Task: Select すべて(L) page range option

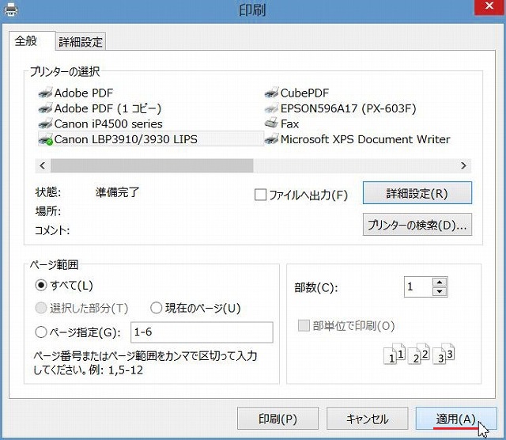Action: tap(41, 285)
